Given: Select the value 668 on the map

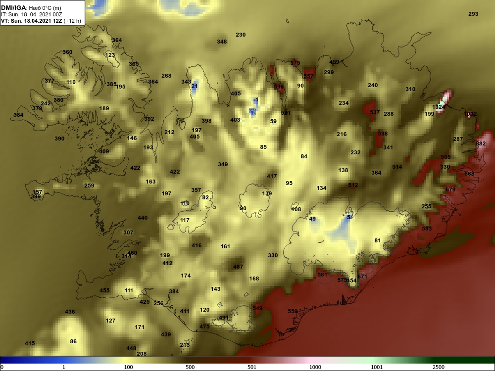Looking at the screenshot, I should point(469,174).
